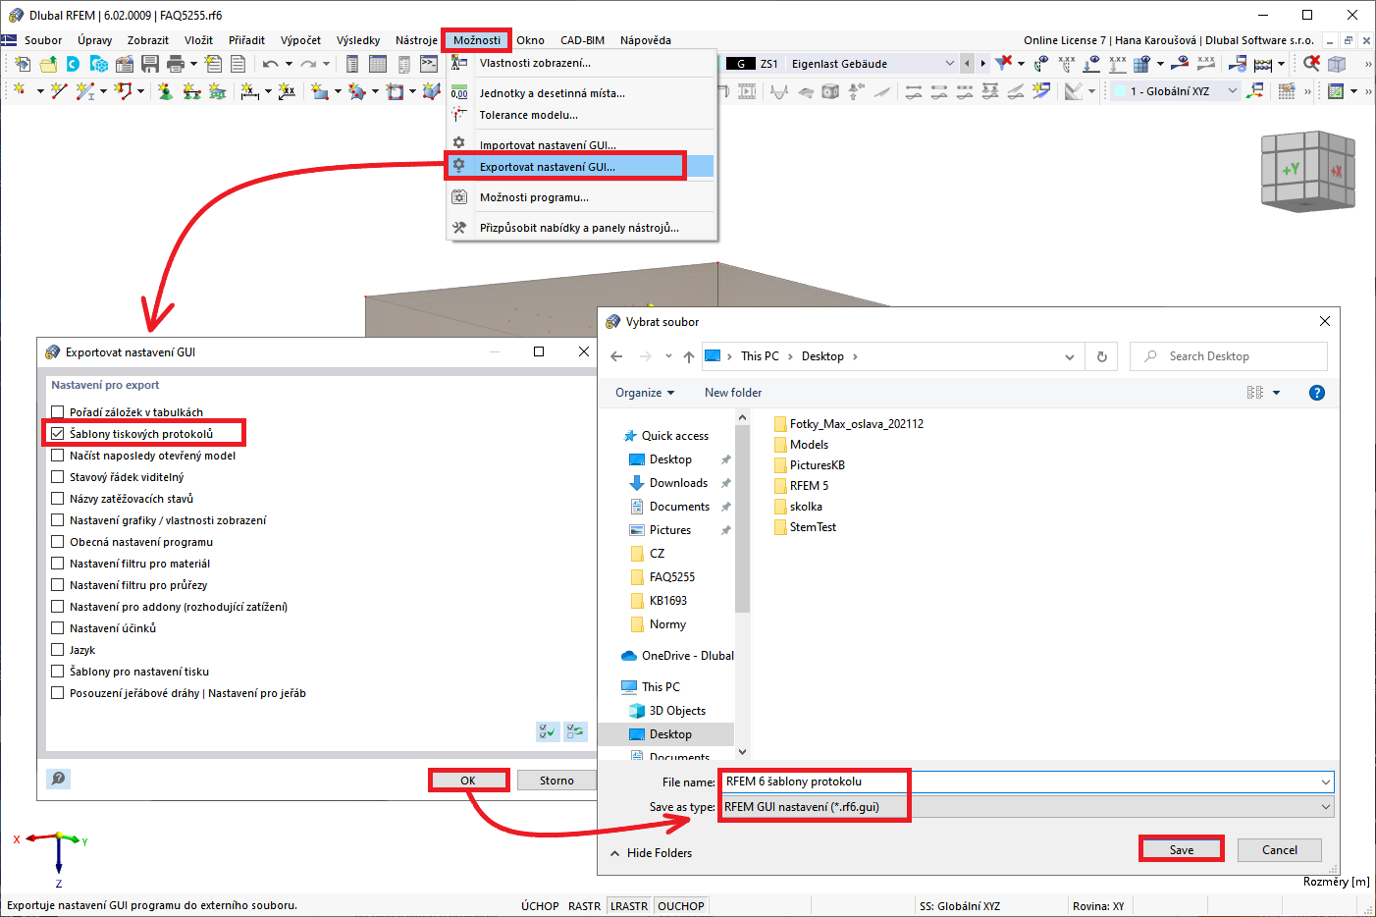
Task: Check 'Obecná nastavení programu' box
Action: (58, 542)
